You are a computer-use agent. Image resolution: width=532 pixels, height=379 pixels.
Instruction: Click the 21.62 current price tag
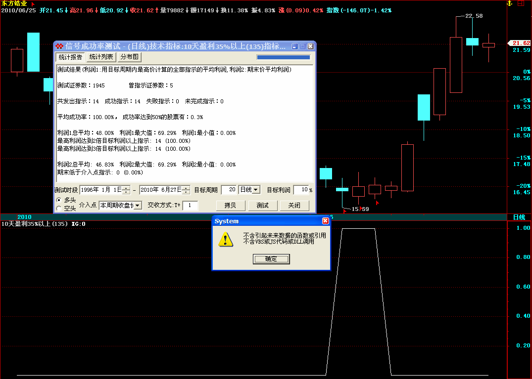pyautogui.click(x=521, y=43)
